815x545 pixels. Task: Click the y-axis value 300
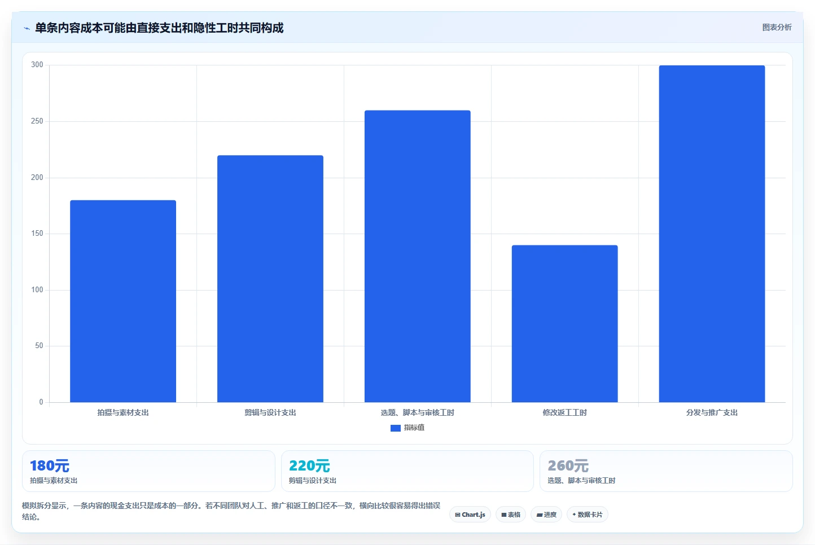pos(37,65)
